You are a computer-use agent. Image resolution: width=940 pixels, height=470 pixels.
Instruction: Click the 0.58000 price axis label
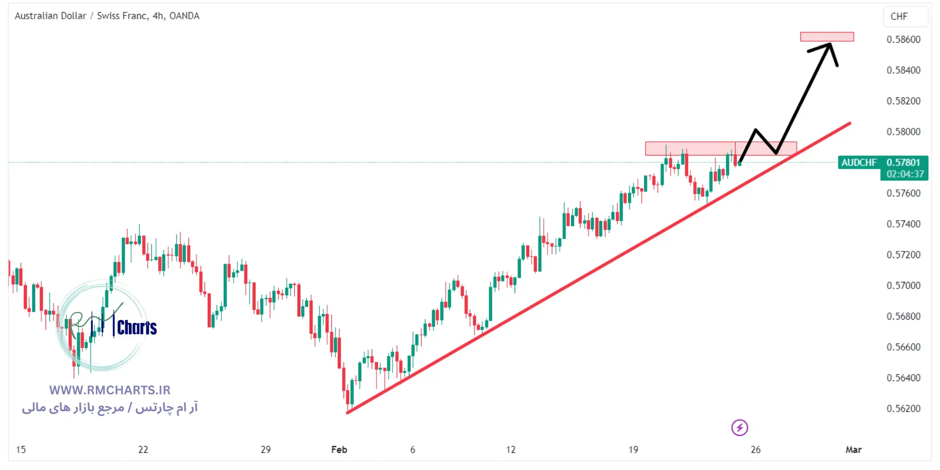pos(903,132)
